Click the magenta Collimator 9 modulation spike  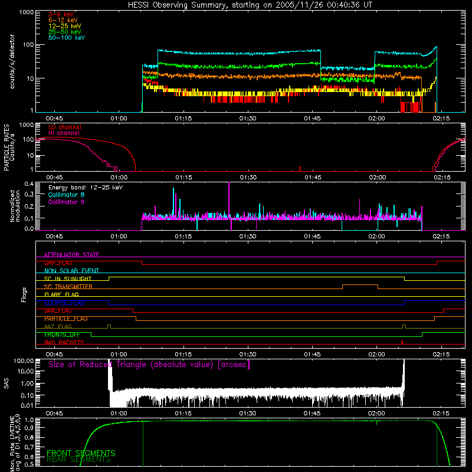click(229, 199)
